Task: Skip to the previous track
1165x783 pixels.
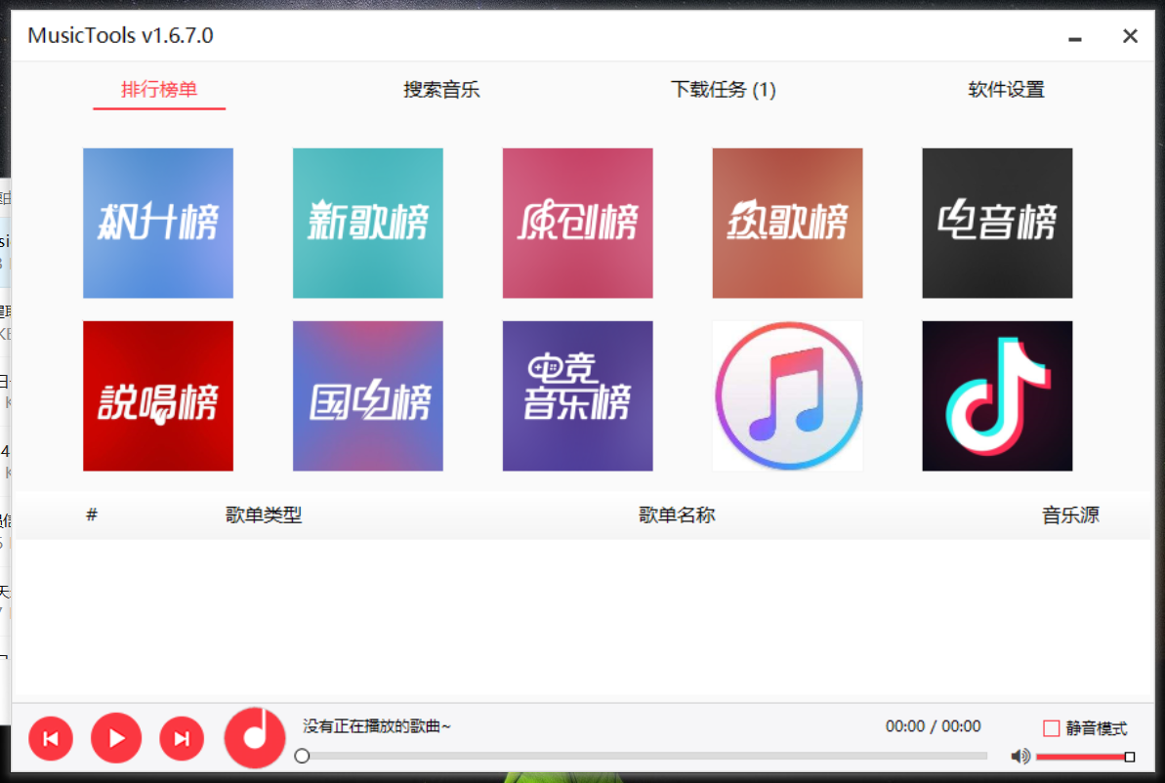Action: click(x=51, y=738)
